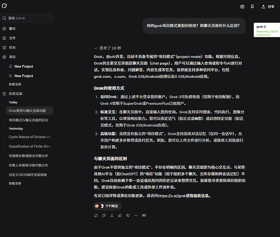This screenshot has height=237, width=280.
Task: Click the user question message bubble
Action: (194, 26)
